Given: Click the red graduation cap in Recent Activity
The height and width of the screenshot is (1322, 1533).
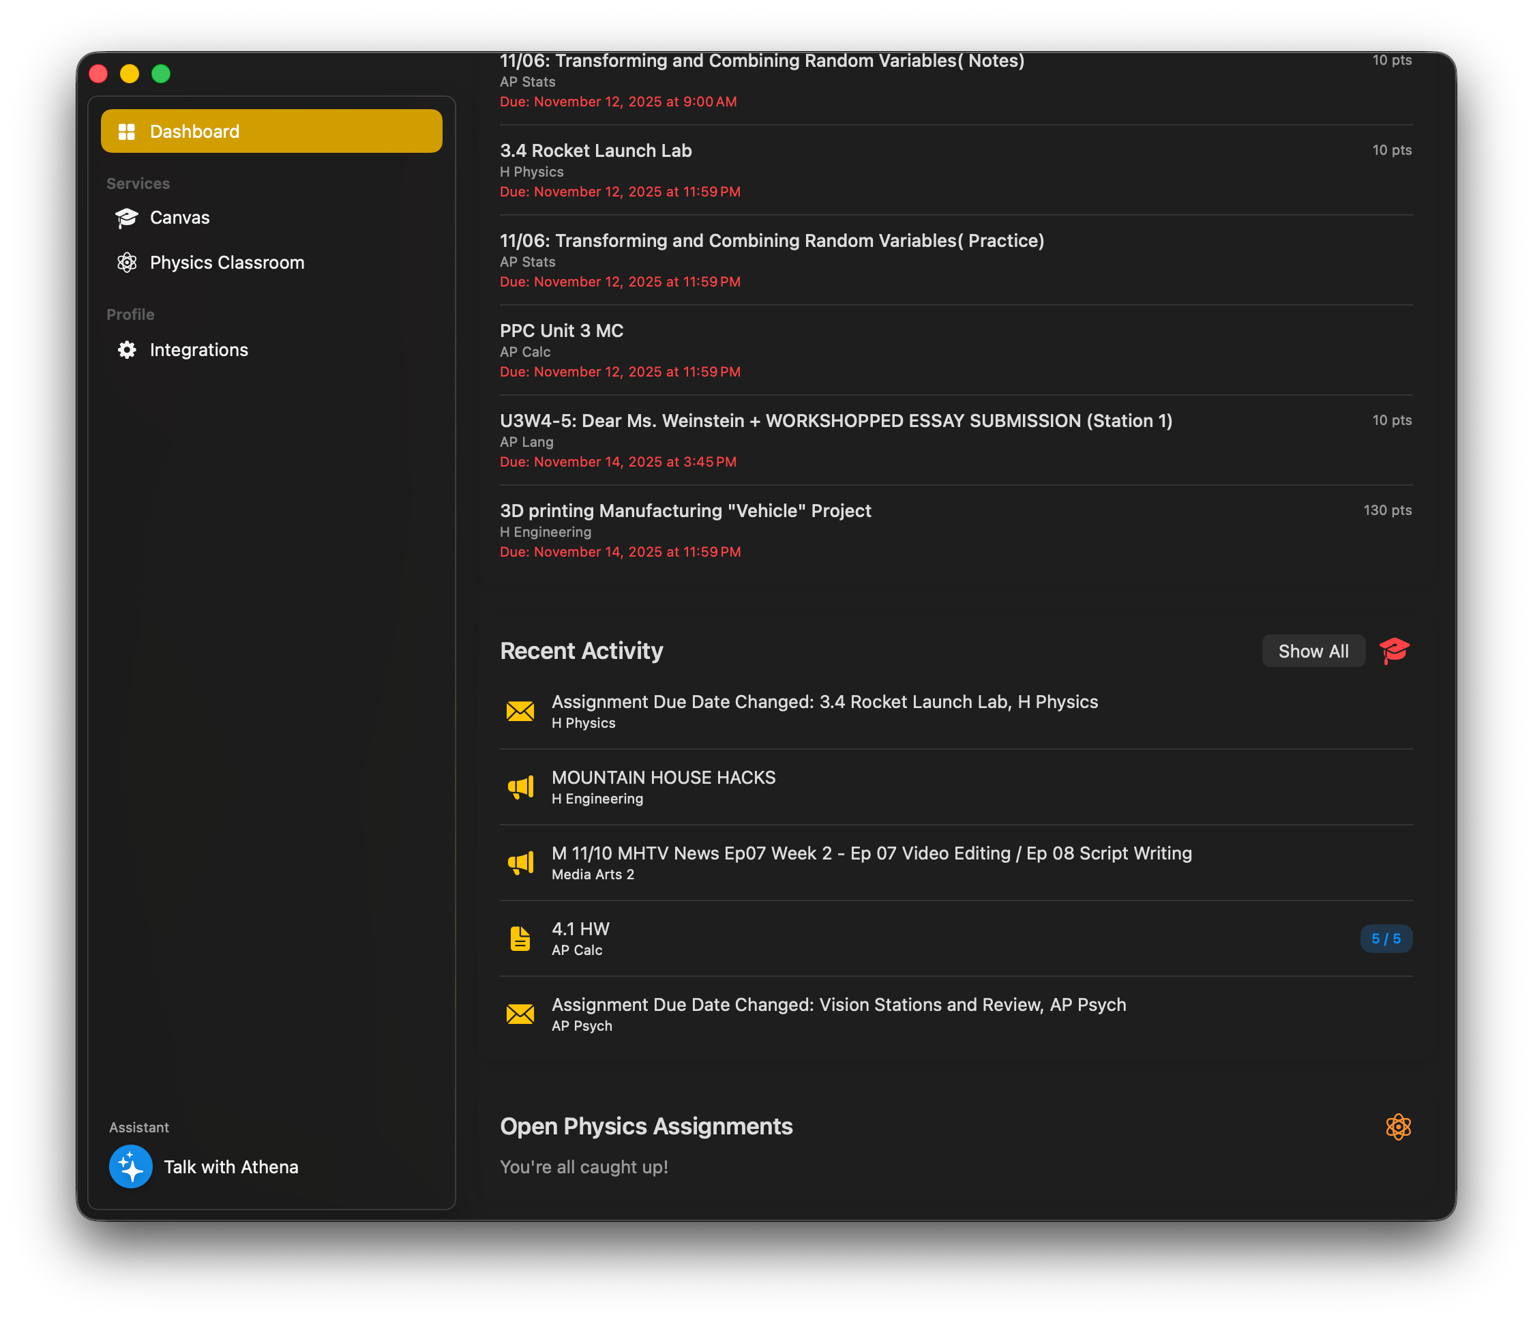Looking at the screenshot, I should [x=1395, y=651].
